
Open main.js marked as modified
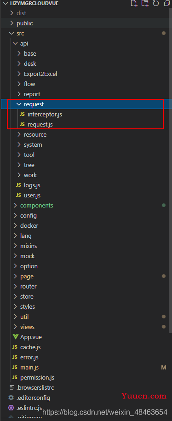coord(29,367)
